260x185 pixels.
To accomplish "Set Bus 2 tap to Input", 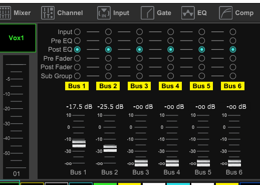I will tap(108, 32).
